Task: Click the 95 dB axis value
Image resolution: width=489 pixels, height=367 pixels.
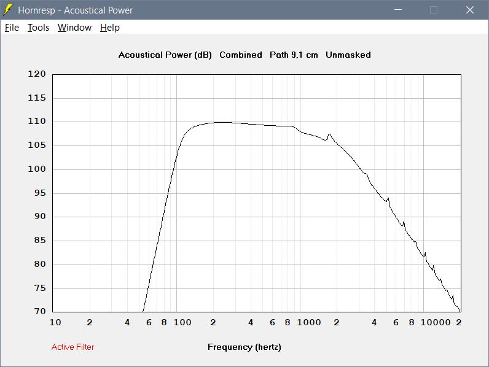Action: [x=40, y=193]
